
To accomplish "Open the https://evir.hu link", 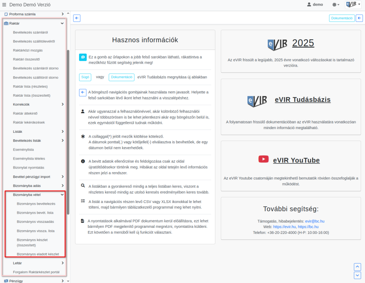I will [284, 227].
